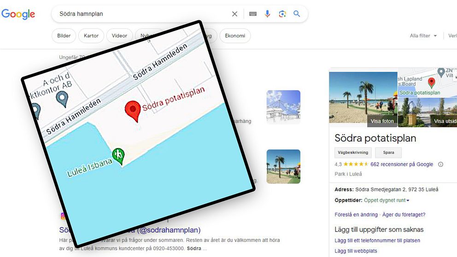
Task: Start voice search with the microphone icon
Action: (267, 14)
